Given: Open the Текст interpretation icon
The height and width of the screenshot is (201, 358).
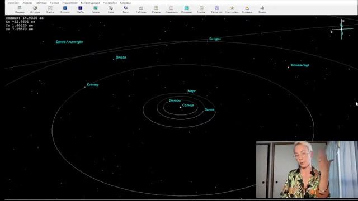Looking at the screenshot, I should [x=126, y=9].
